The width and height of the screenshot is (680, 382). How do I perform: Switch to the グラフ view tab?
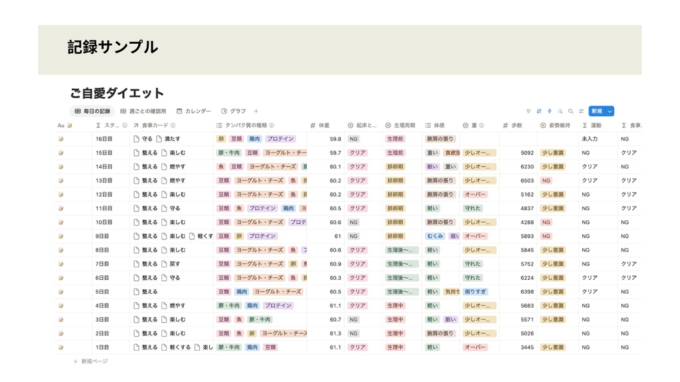click(x=233, y=111)
